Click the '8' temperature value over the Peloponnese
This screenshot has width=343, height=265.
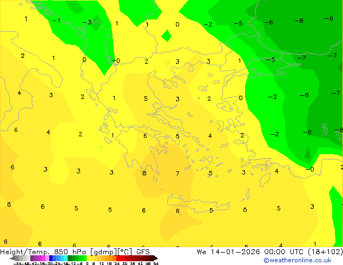pyautogui.click(x=144, y=173)
